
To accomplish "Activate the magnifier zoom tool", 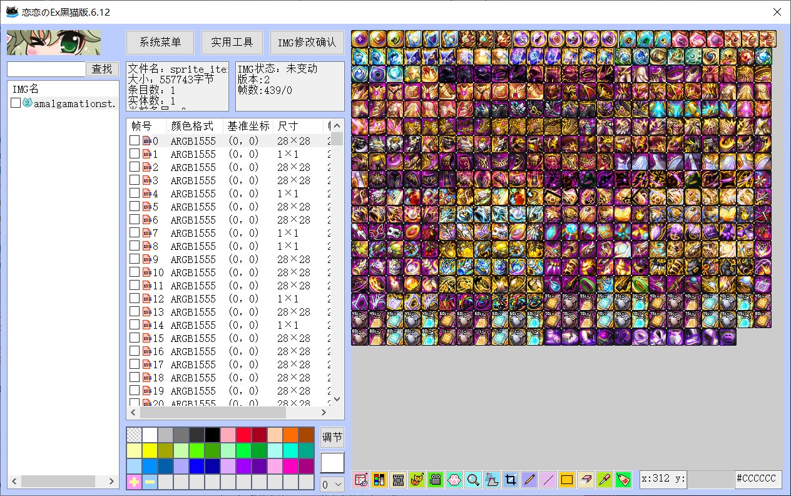I will click(472, 480).
